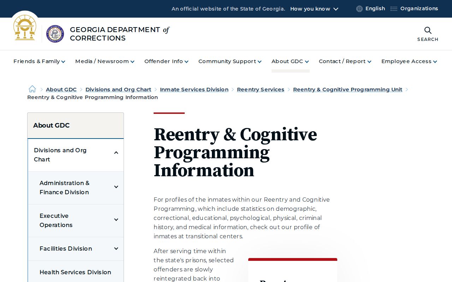Image resolution: width=452 pixels, height=282 pixels.
Task: Open the Community Support menu
Action: [x=230, y=61]
